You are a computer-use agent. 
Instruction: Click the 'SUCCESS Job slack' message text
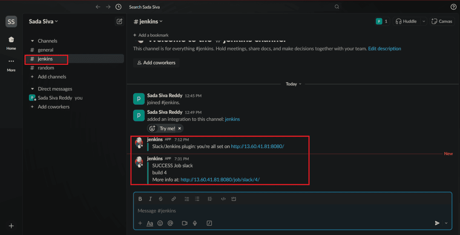click(172, 166)
